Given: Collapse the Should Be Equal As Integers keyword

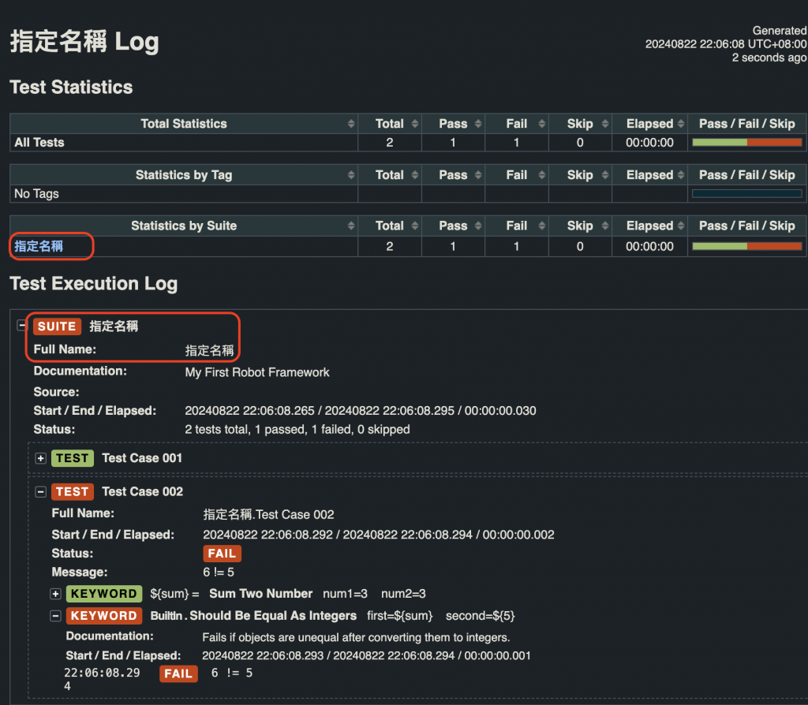Looking at the screenshot, I should point(55,616).
